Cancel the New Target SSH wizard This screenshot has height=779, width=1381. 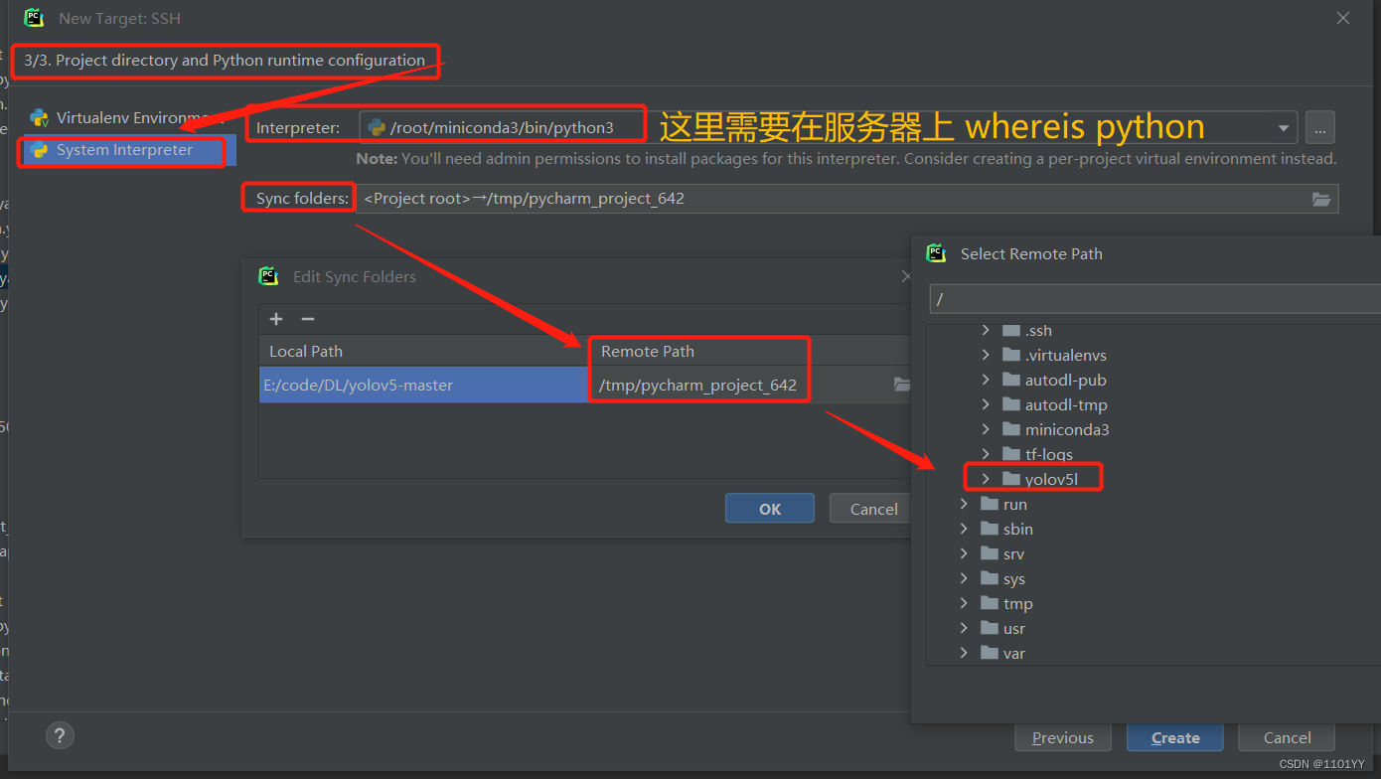click(1287, 737)
